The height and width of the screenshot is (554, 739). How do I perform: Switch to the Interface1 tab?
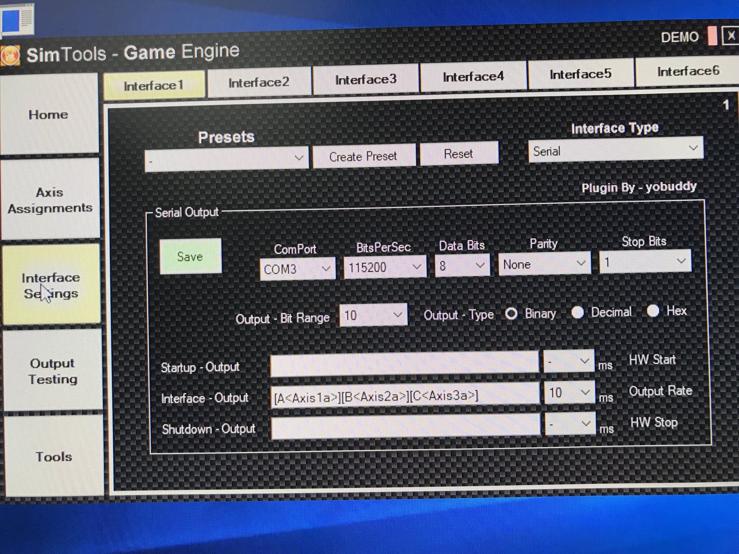click(x=154, y=85)
